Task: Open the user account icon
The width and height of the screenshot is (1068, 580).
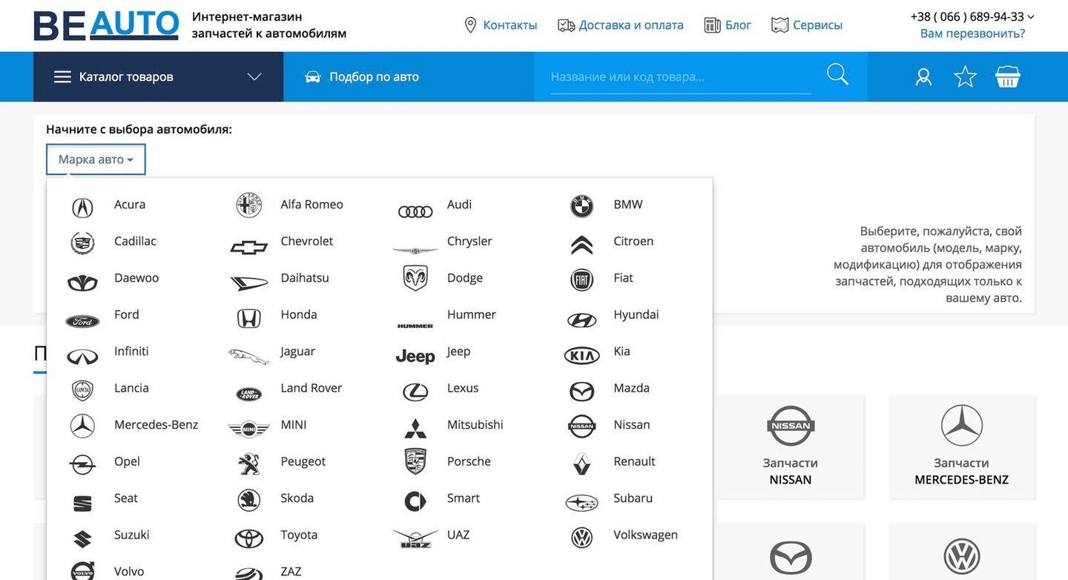Action: [x=923, y=77]
